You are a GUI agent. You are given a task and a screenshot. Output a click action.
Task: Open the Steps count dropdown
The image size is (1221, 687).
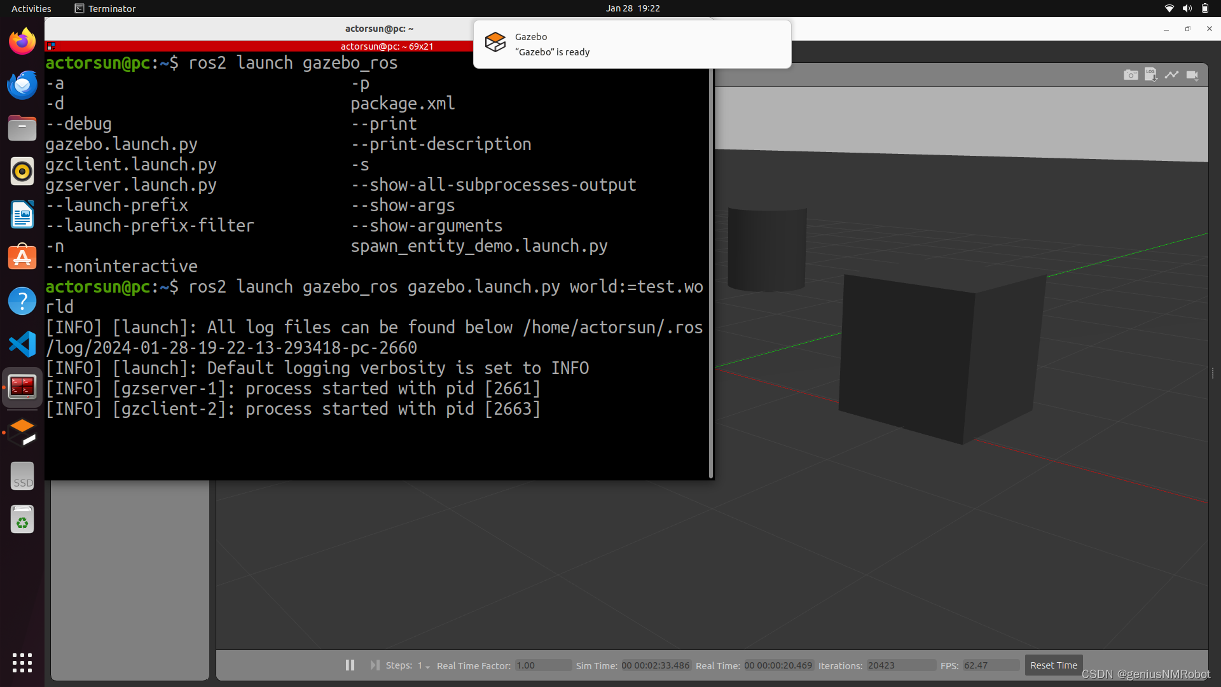(426, 665)
